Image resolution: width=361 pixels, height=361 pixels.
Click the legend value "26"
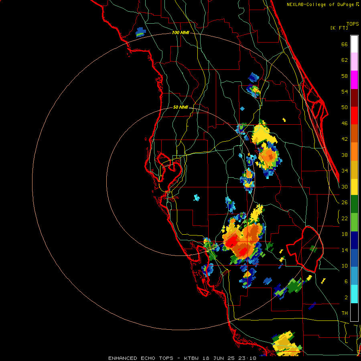tap(345, 203)
